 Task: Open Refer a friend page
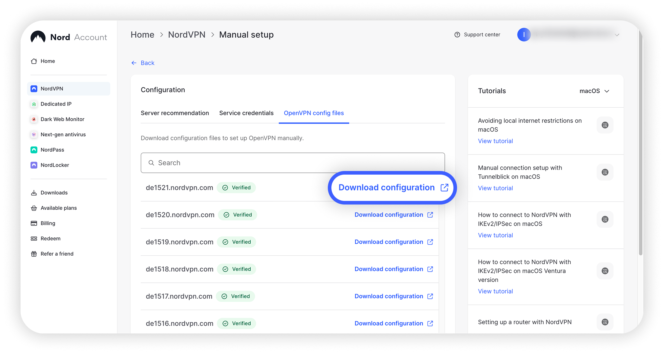click(x=52, y=254)
